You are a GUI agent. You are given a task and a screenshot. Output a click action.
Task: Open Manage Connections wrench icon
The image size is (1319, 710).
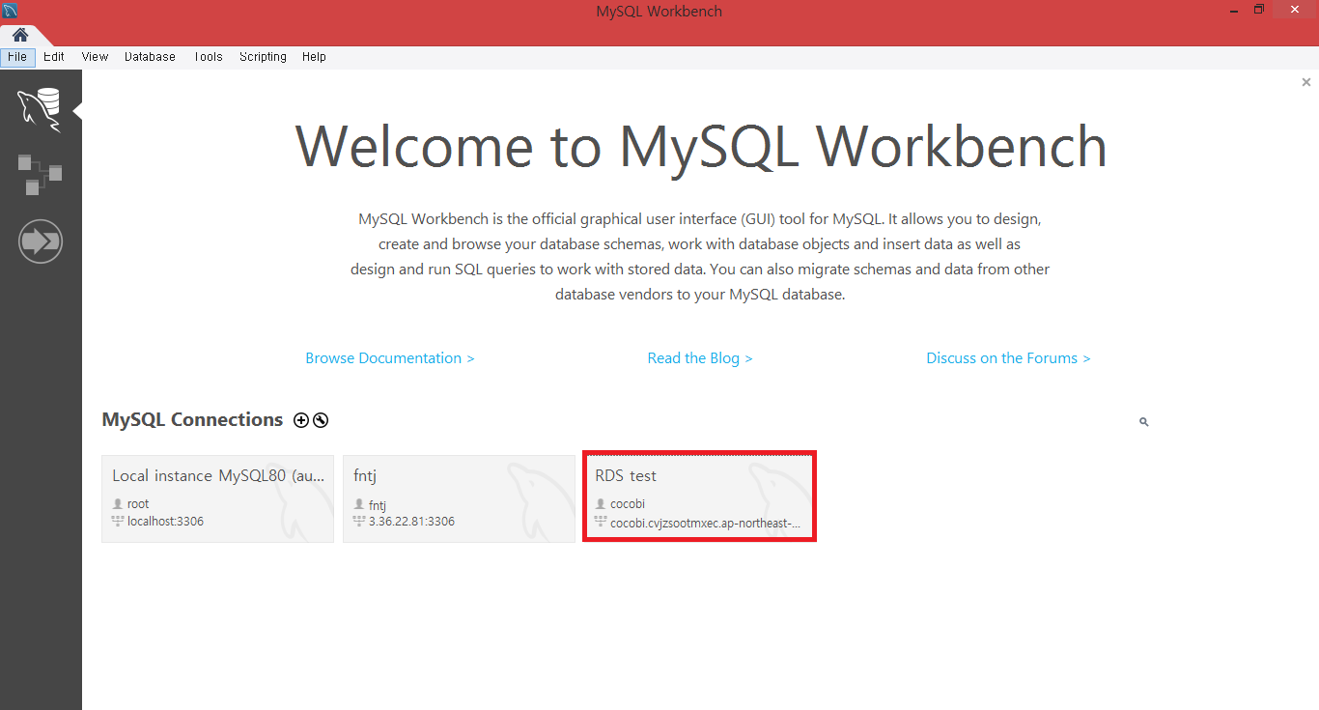click(x=321, y=420)
